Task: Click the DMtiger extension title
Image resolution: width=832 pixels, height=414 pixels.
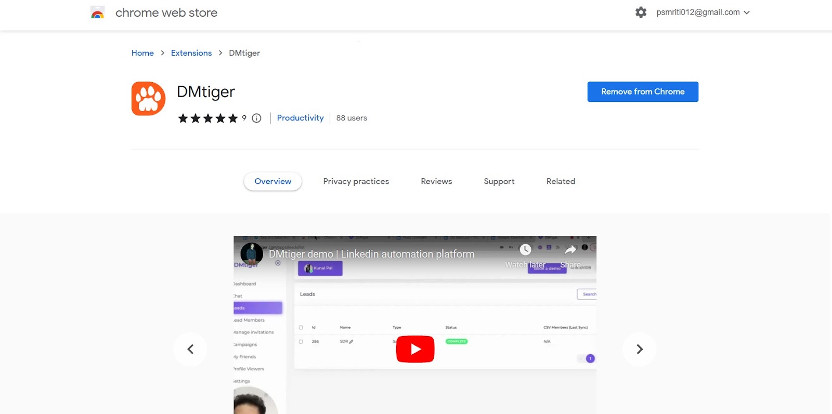Action: 206,92
